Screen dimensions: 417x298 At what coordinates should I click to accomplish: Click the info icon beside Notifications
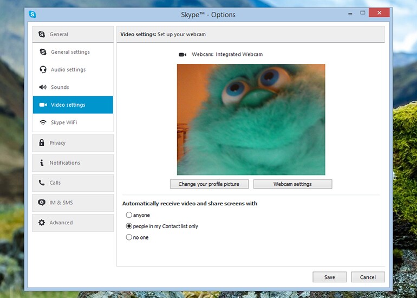click(42, 163)
